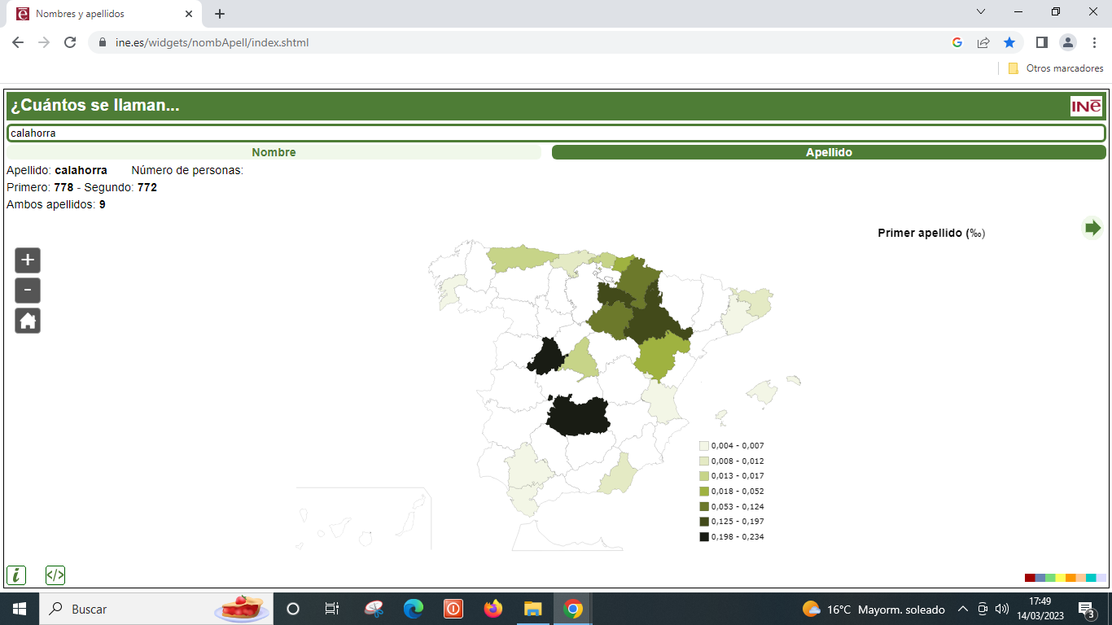
Task: Open the embed code view with the </> icon
Action: click(54, 575)
